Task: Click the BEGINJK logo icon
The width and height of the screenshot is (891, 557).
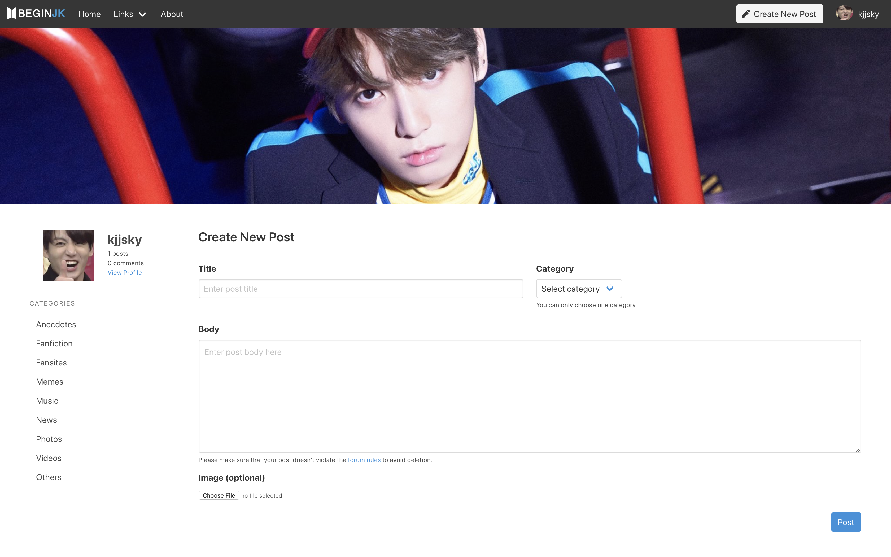Action: [12, 14]
